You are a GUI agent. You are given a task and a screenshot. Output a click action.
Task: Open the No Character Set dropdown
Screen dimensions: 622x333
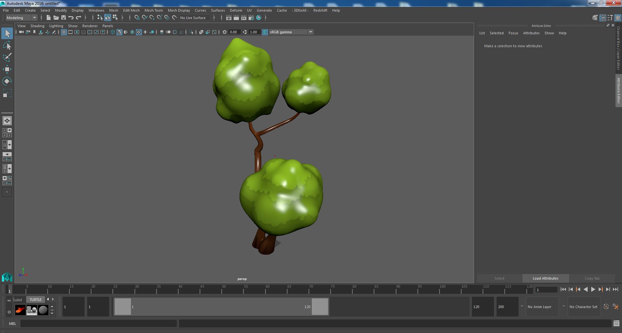click(x=583, y=307)
